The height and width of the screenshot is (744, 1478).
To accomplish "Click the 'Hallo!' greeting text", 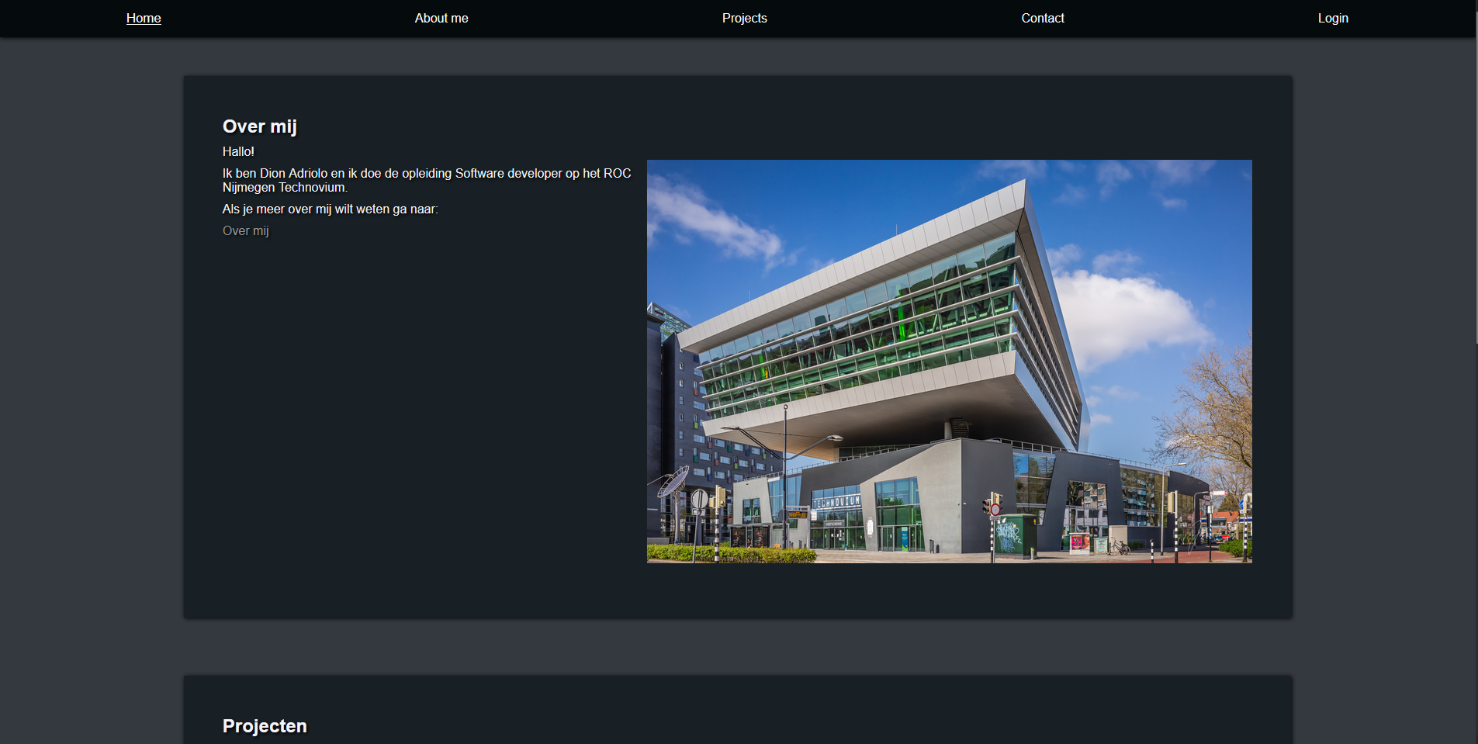I will click(239, 151).
